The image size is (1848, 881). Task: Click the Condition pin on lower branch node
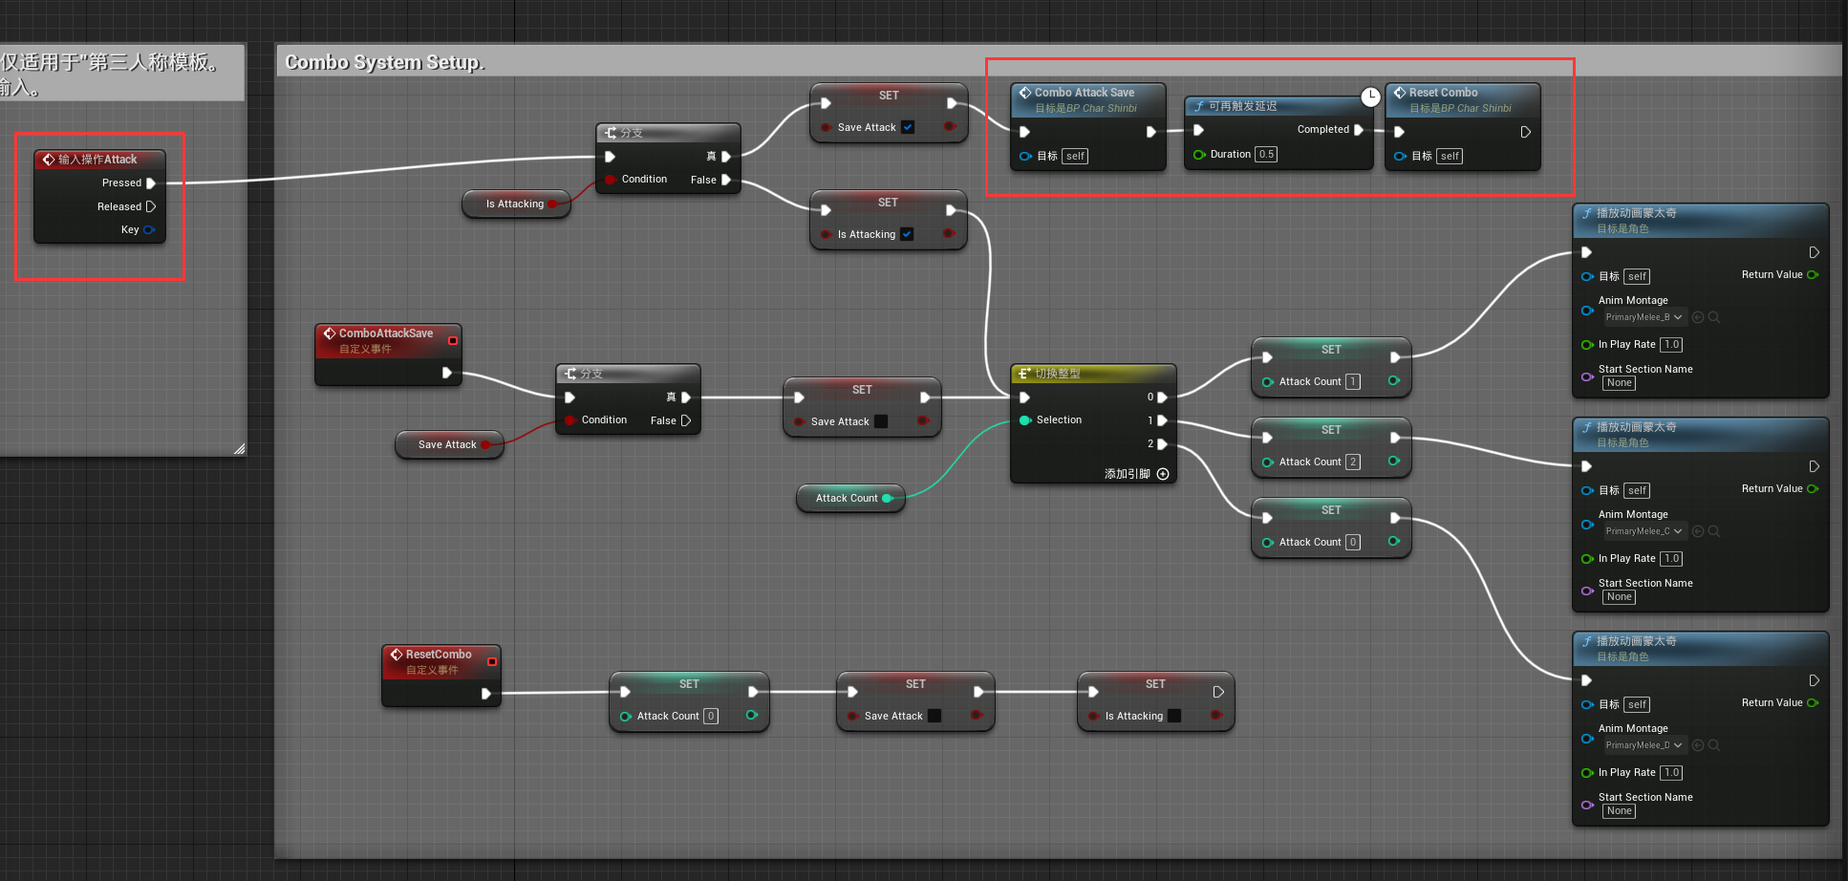coord(570,420)
